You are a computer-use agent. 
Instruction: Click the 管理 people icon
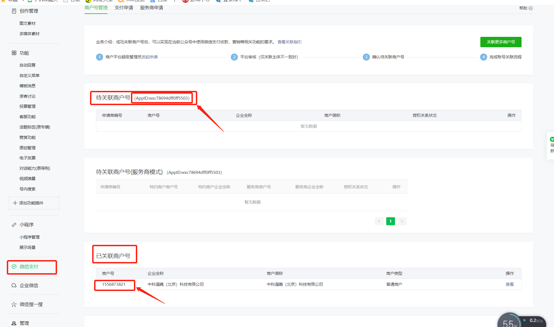click(14, 323)
